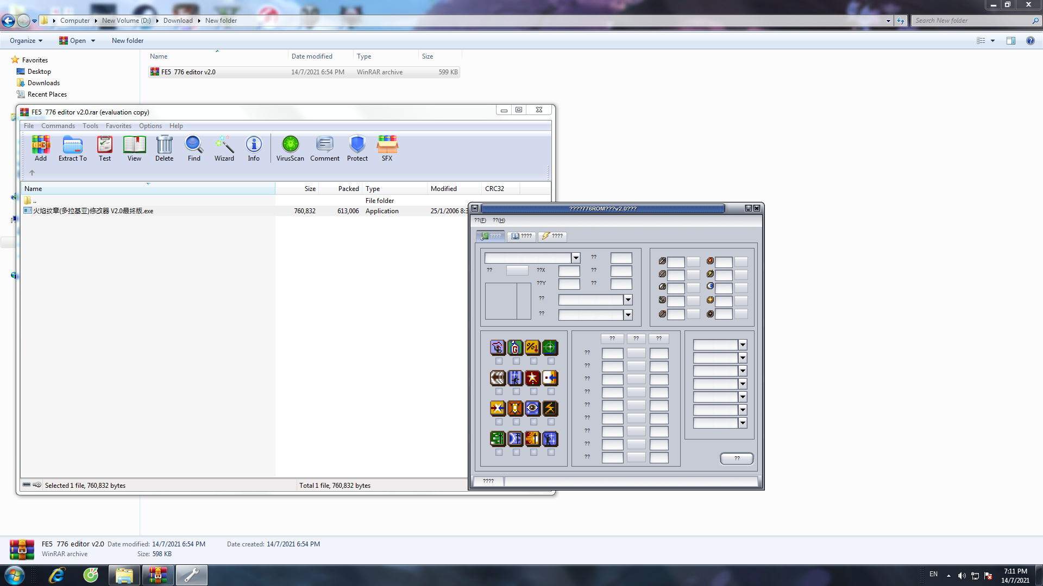Launch the Wizard wand tool
This screenshot has width=1043, height=586.
(x=224, y=148)
